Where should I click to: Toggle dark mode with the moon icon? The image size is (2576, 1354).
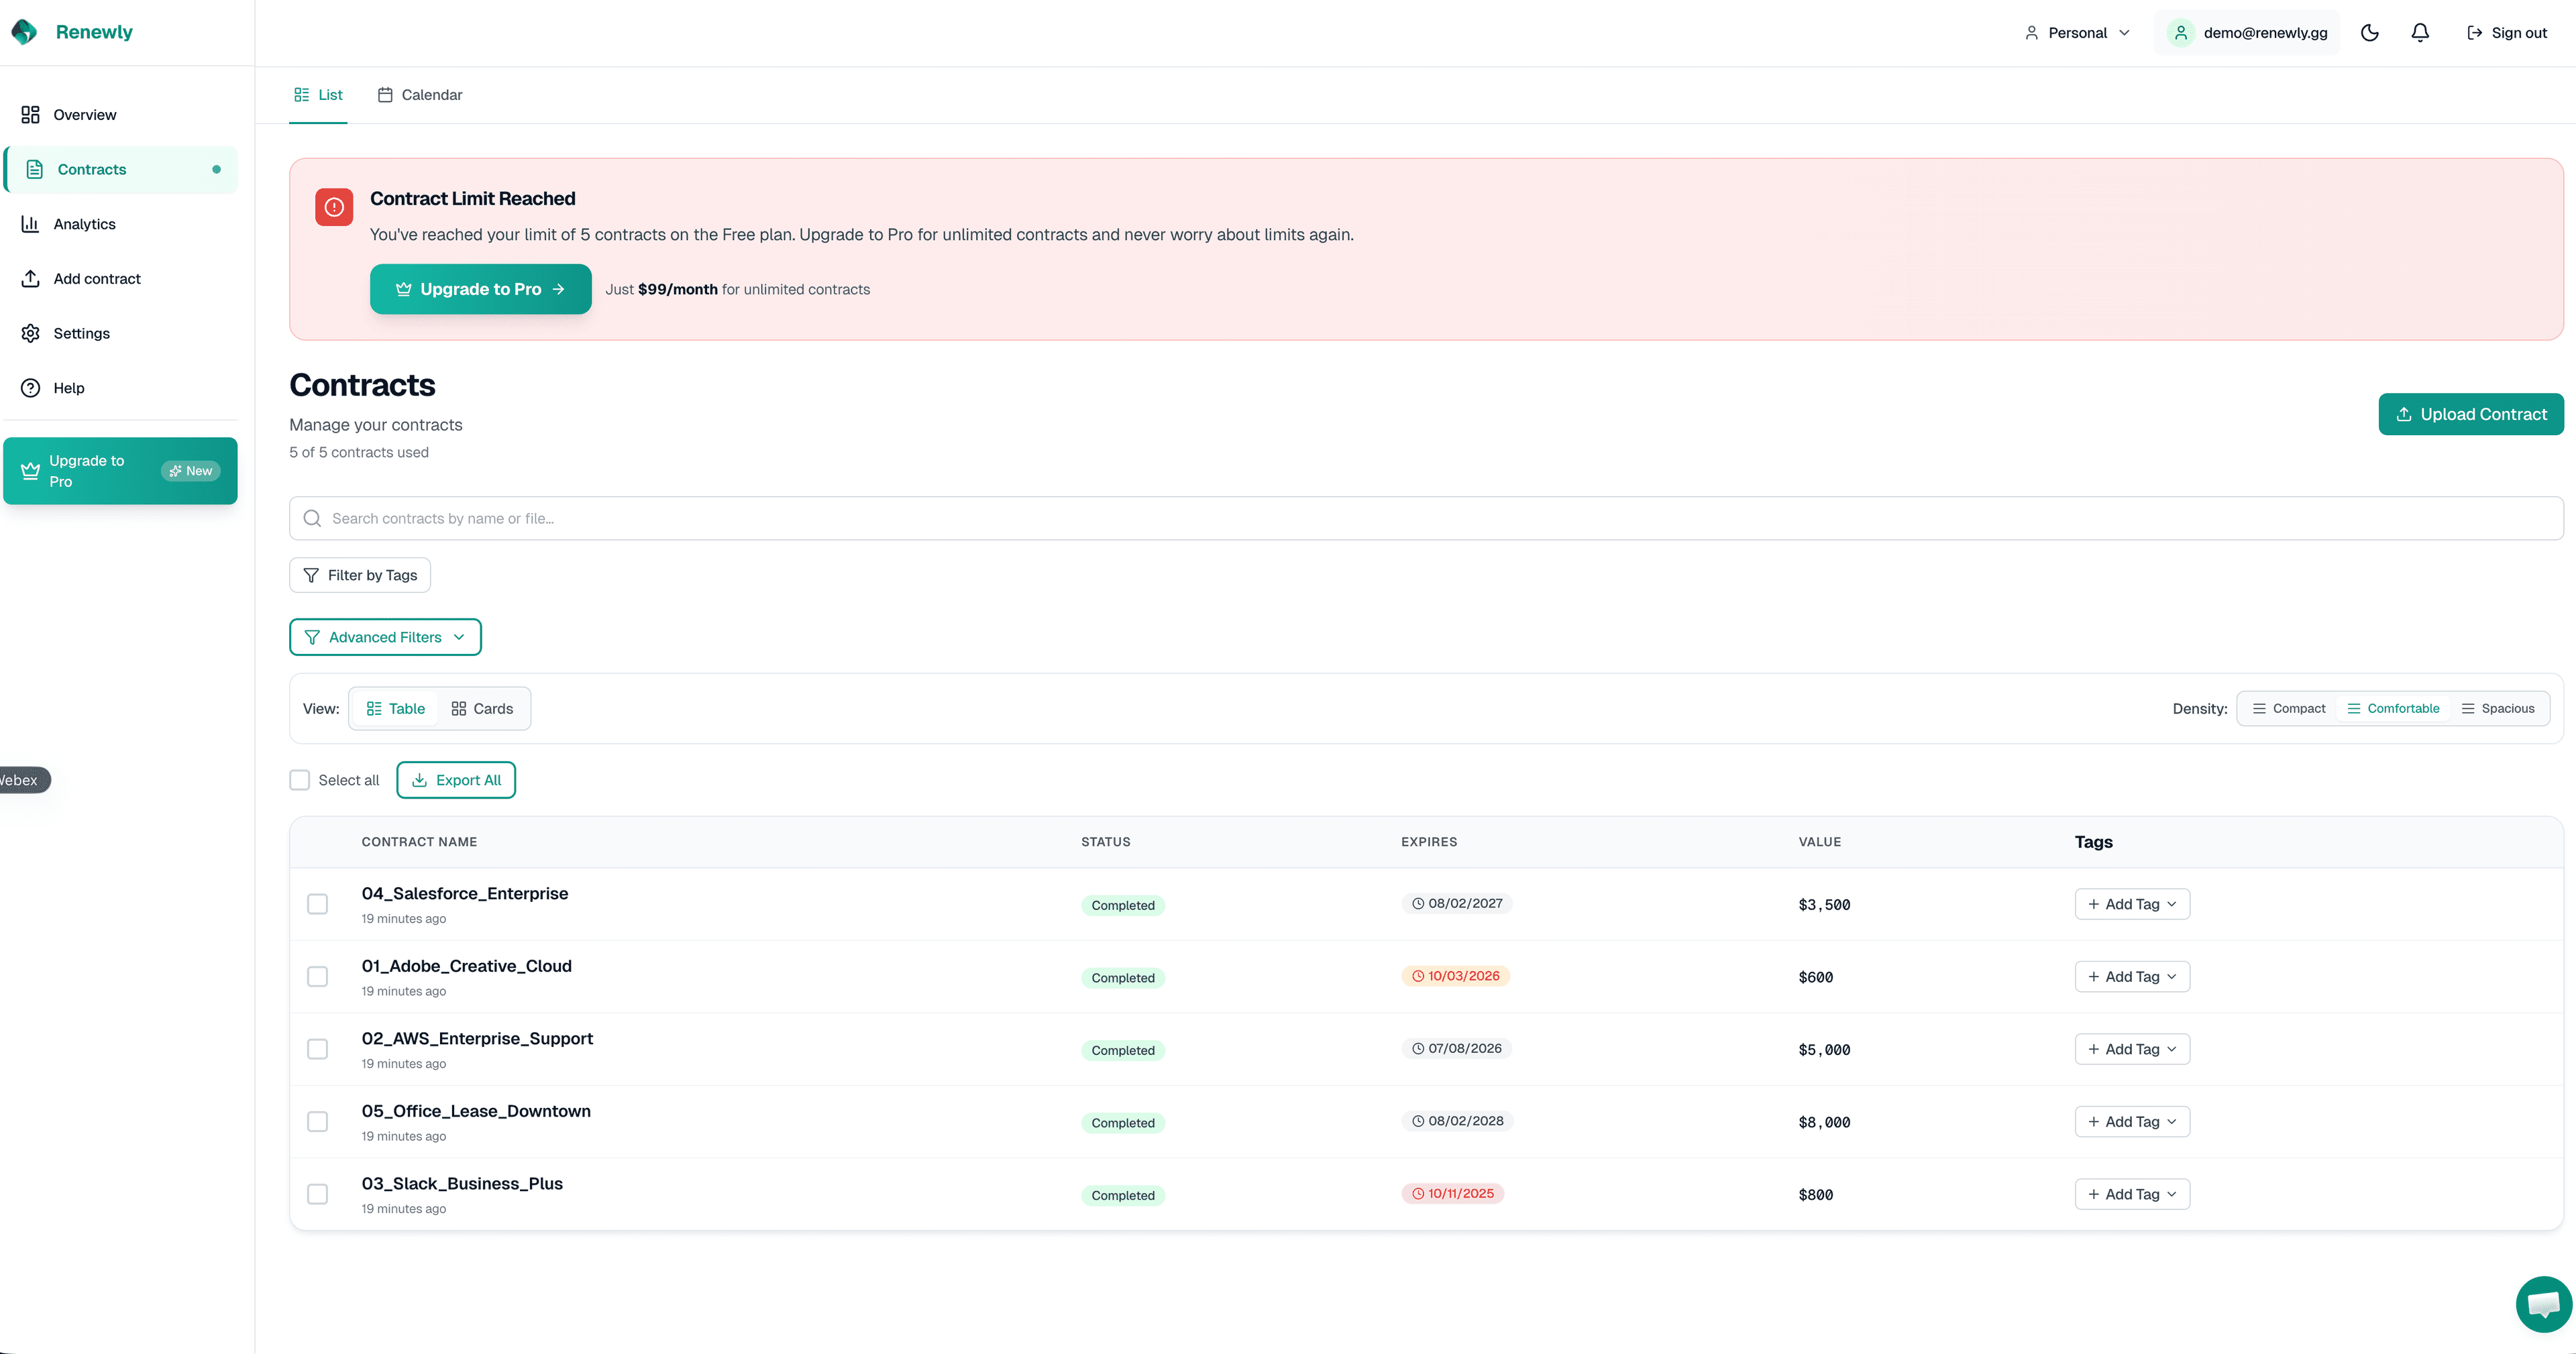coord(2369,32)
